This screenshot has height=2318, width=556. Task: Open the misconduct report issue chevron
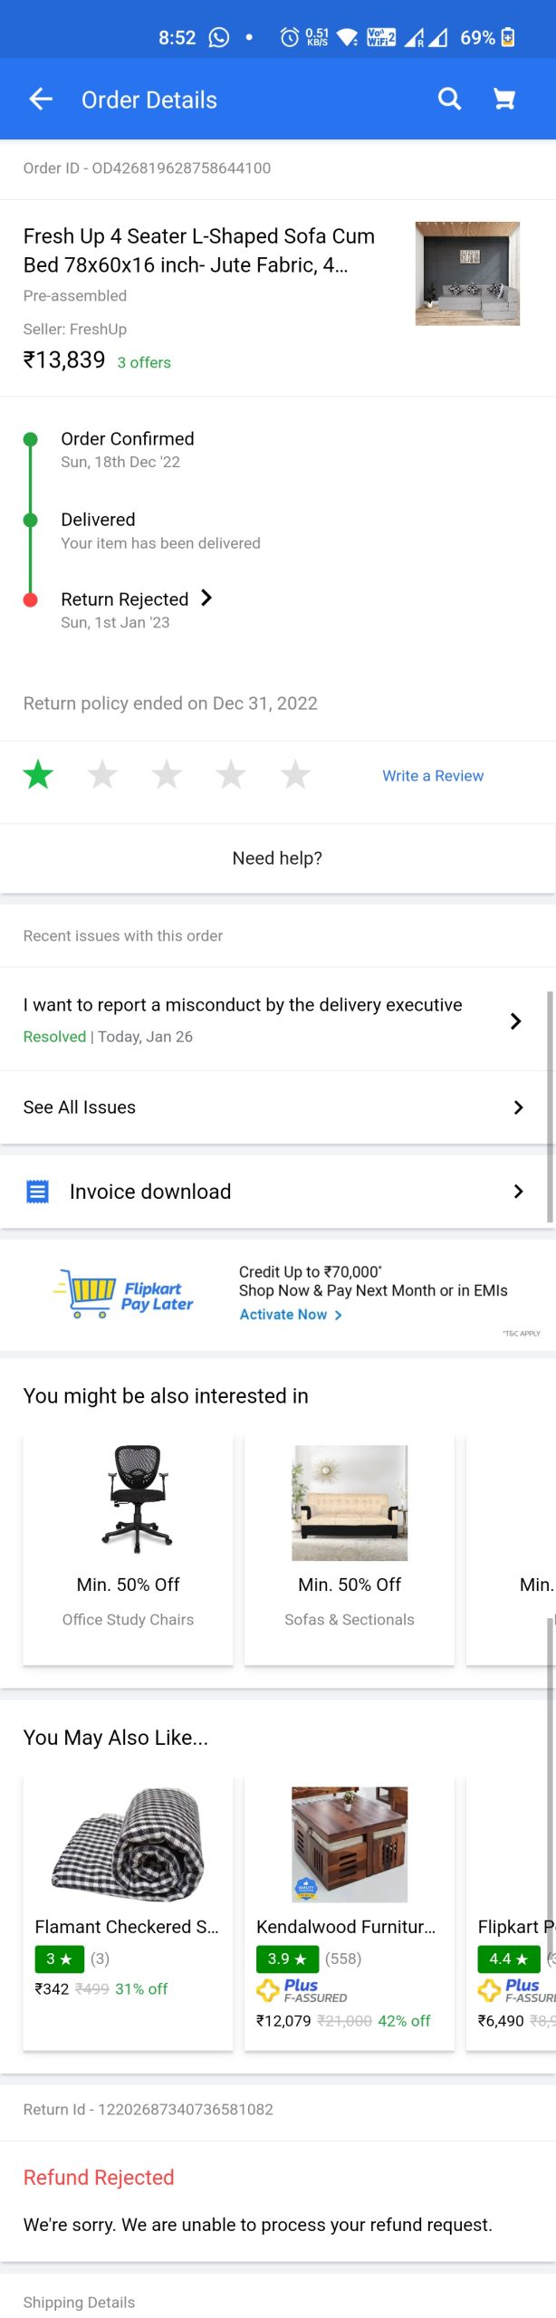click(515, 1021)
